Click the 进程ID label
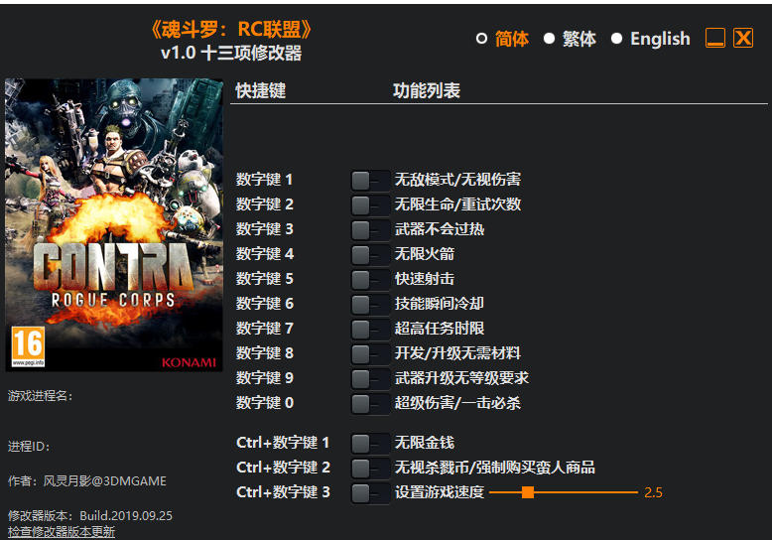 tap(29, 447)
